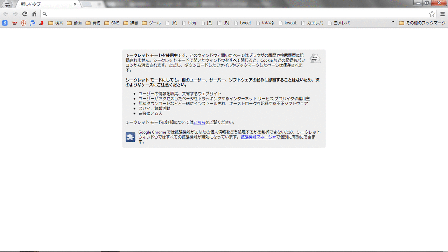Image resolution: width=448 pixels, height=252 pixels.
Task: Open the PlayStation bookmark icon
Action: [41, 23]
